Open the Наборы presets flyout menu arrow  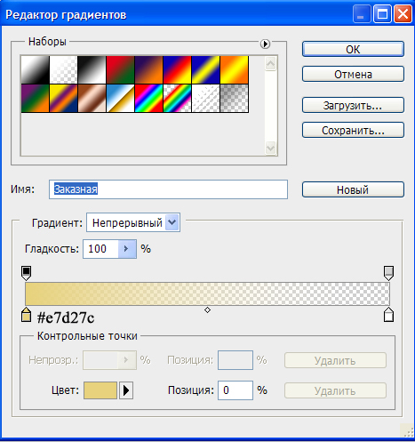click(x=265, y=44)
